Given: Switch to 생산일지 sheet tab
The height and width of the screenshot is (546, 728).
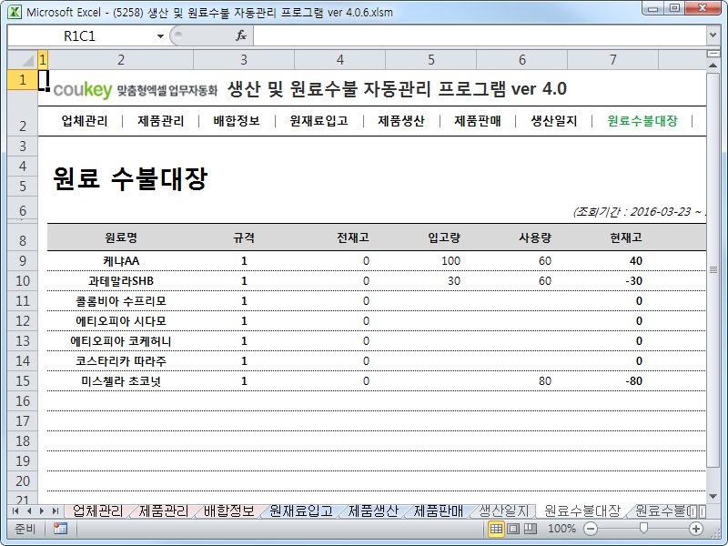Looking at the screenshot, I should click(503, 511).
